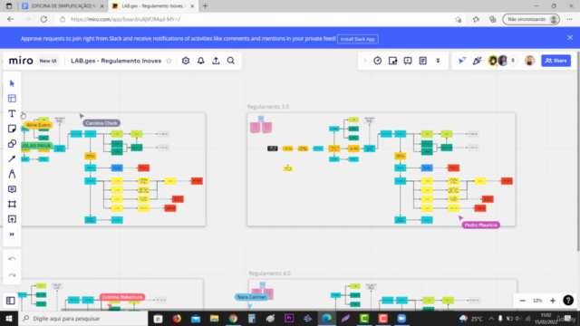Open the Windows Start menu
Viewport: 580px width, 326px height.
pos(9,319)
